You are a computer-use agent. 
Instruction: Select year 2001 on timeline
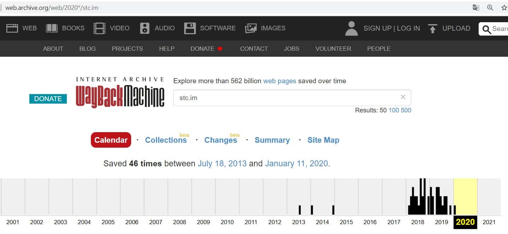13,222
